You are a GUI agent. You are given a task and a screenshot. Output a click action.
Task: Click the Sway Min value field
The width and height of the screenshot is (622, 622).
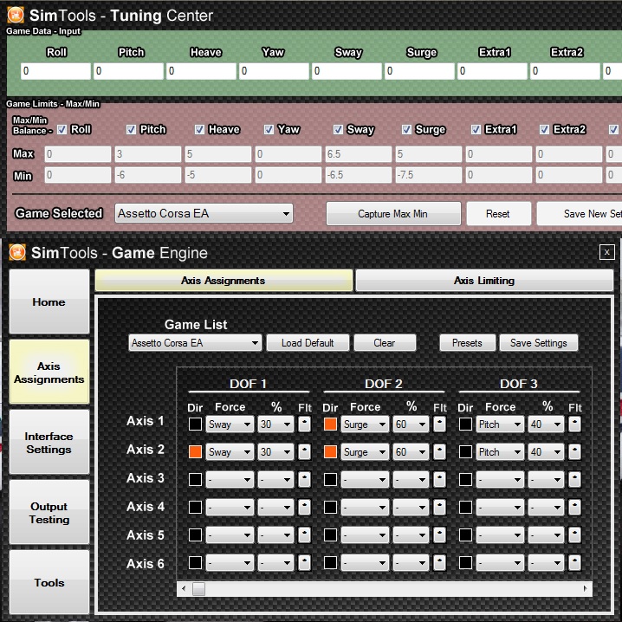(x=358, y=175)
